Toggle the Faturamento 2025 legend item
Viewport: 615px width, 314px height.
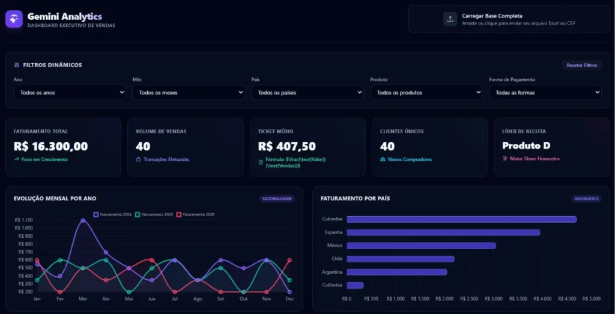pos(154,214)
